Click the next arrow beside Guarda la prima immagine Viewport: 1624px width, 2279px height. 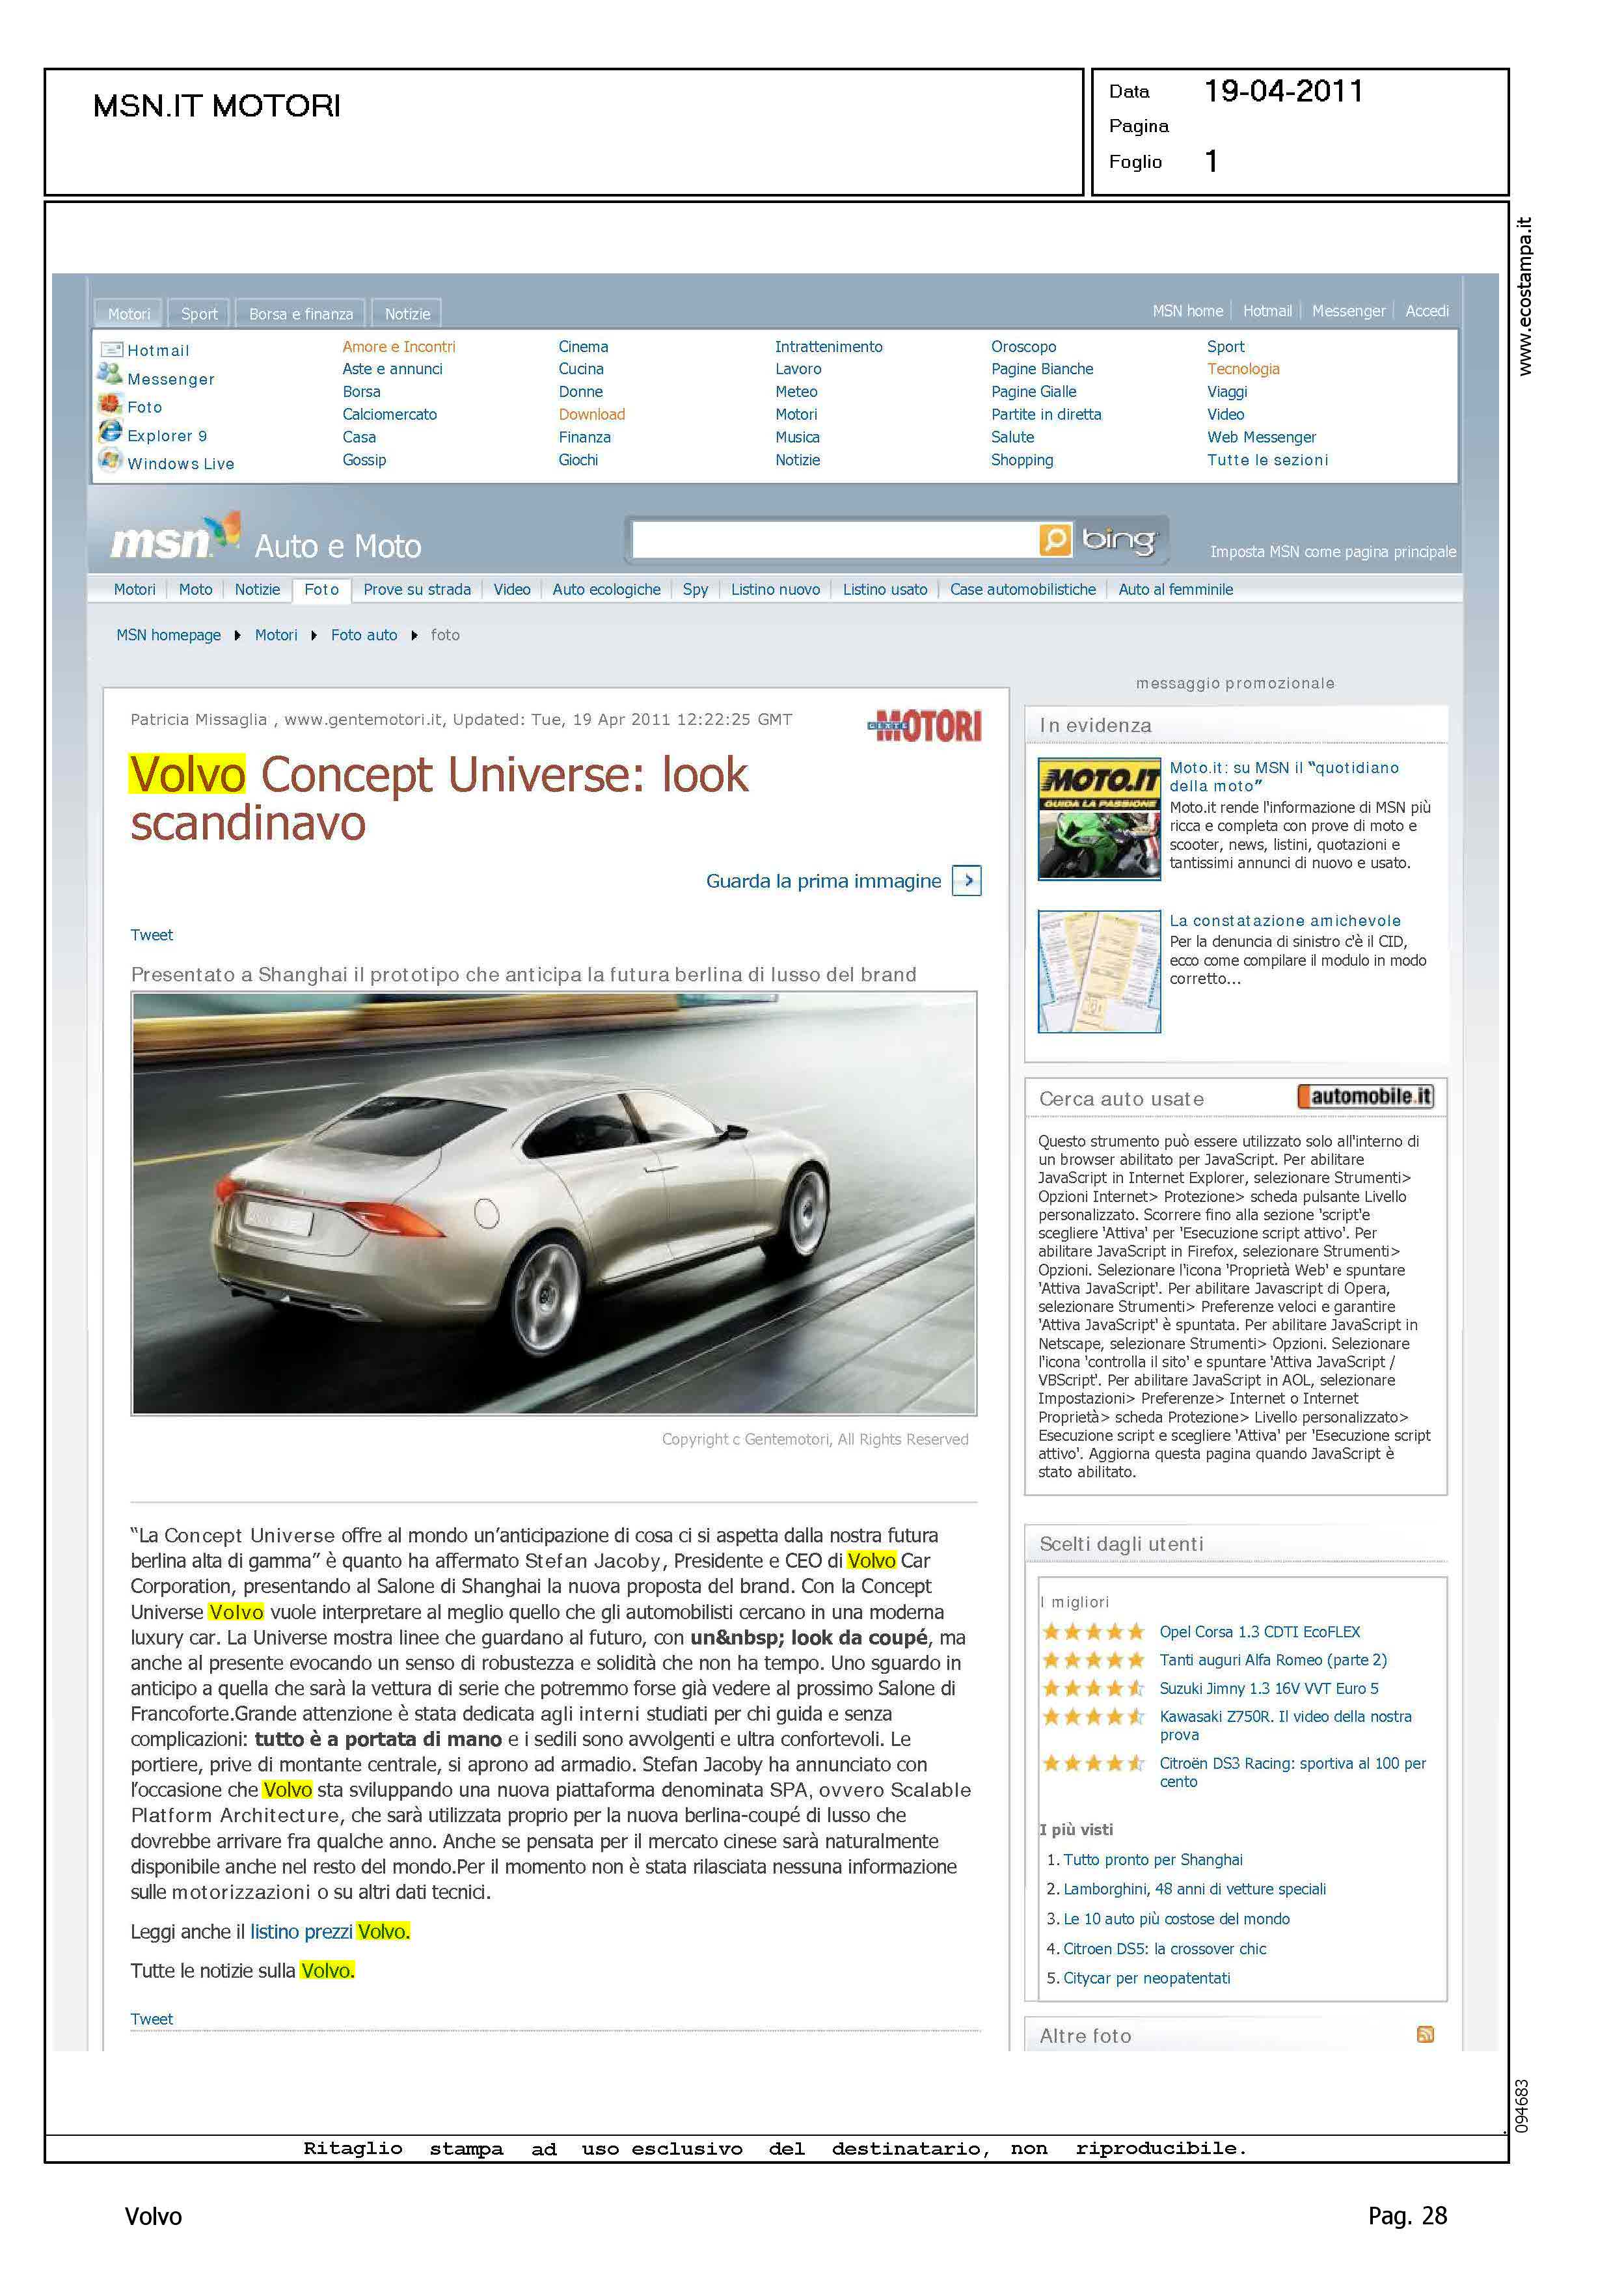(966, 881)
